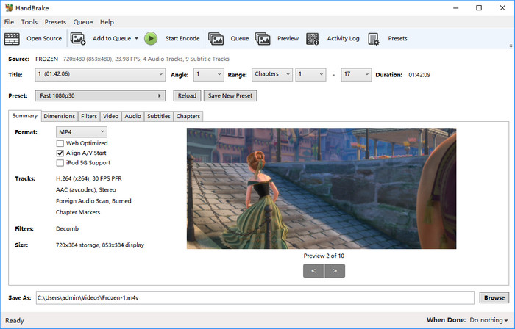Image resolution: width=515 pixels, height=329 pixels.
Task: Go to next preview image
Action: (x=335, y=271)
